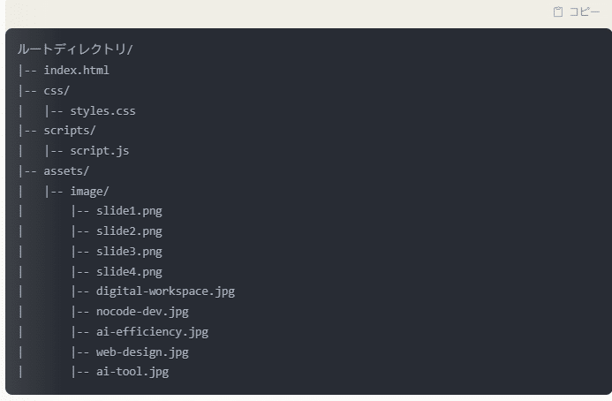Image resolution: width=612 pixels, height=401 pixels.
Task: Click the clipboard copy icon
Action: (x=558, y=12)
